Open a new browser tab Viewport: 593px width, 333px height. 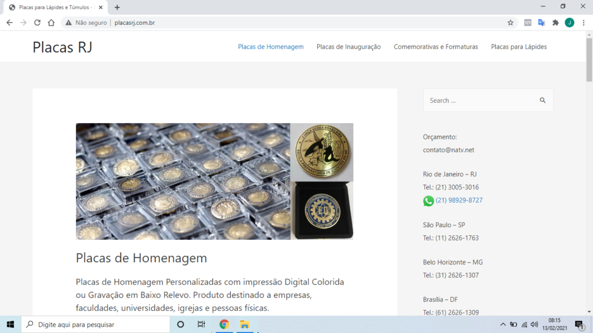pos(117,8)
